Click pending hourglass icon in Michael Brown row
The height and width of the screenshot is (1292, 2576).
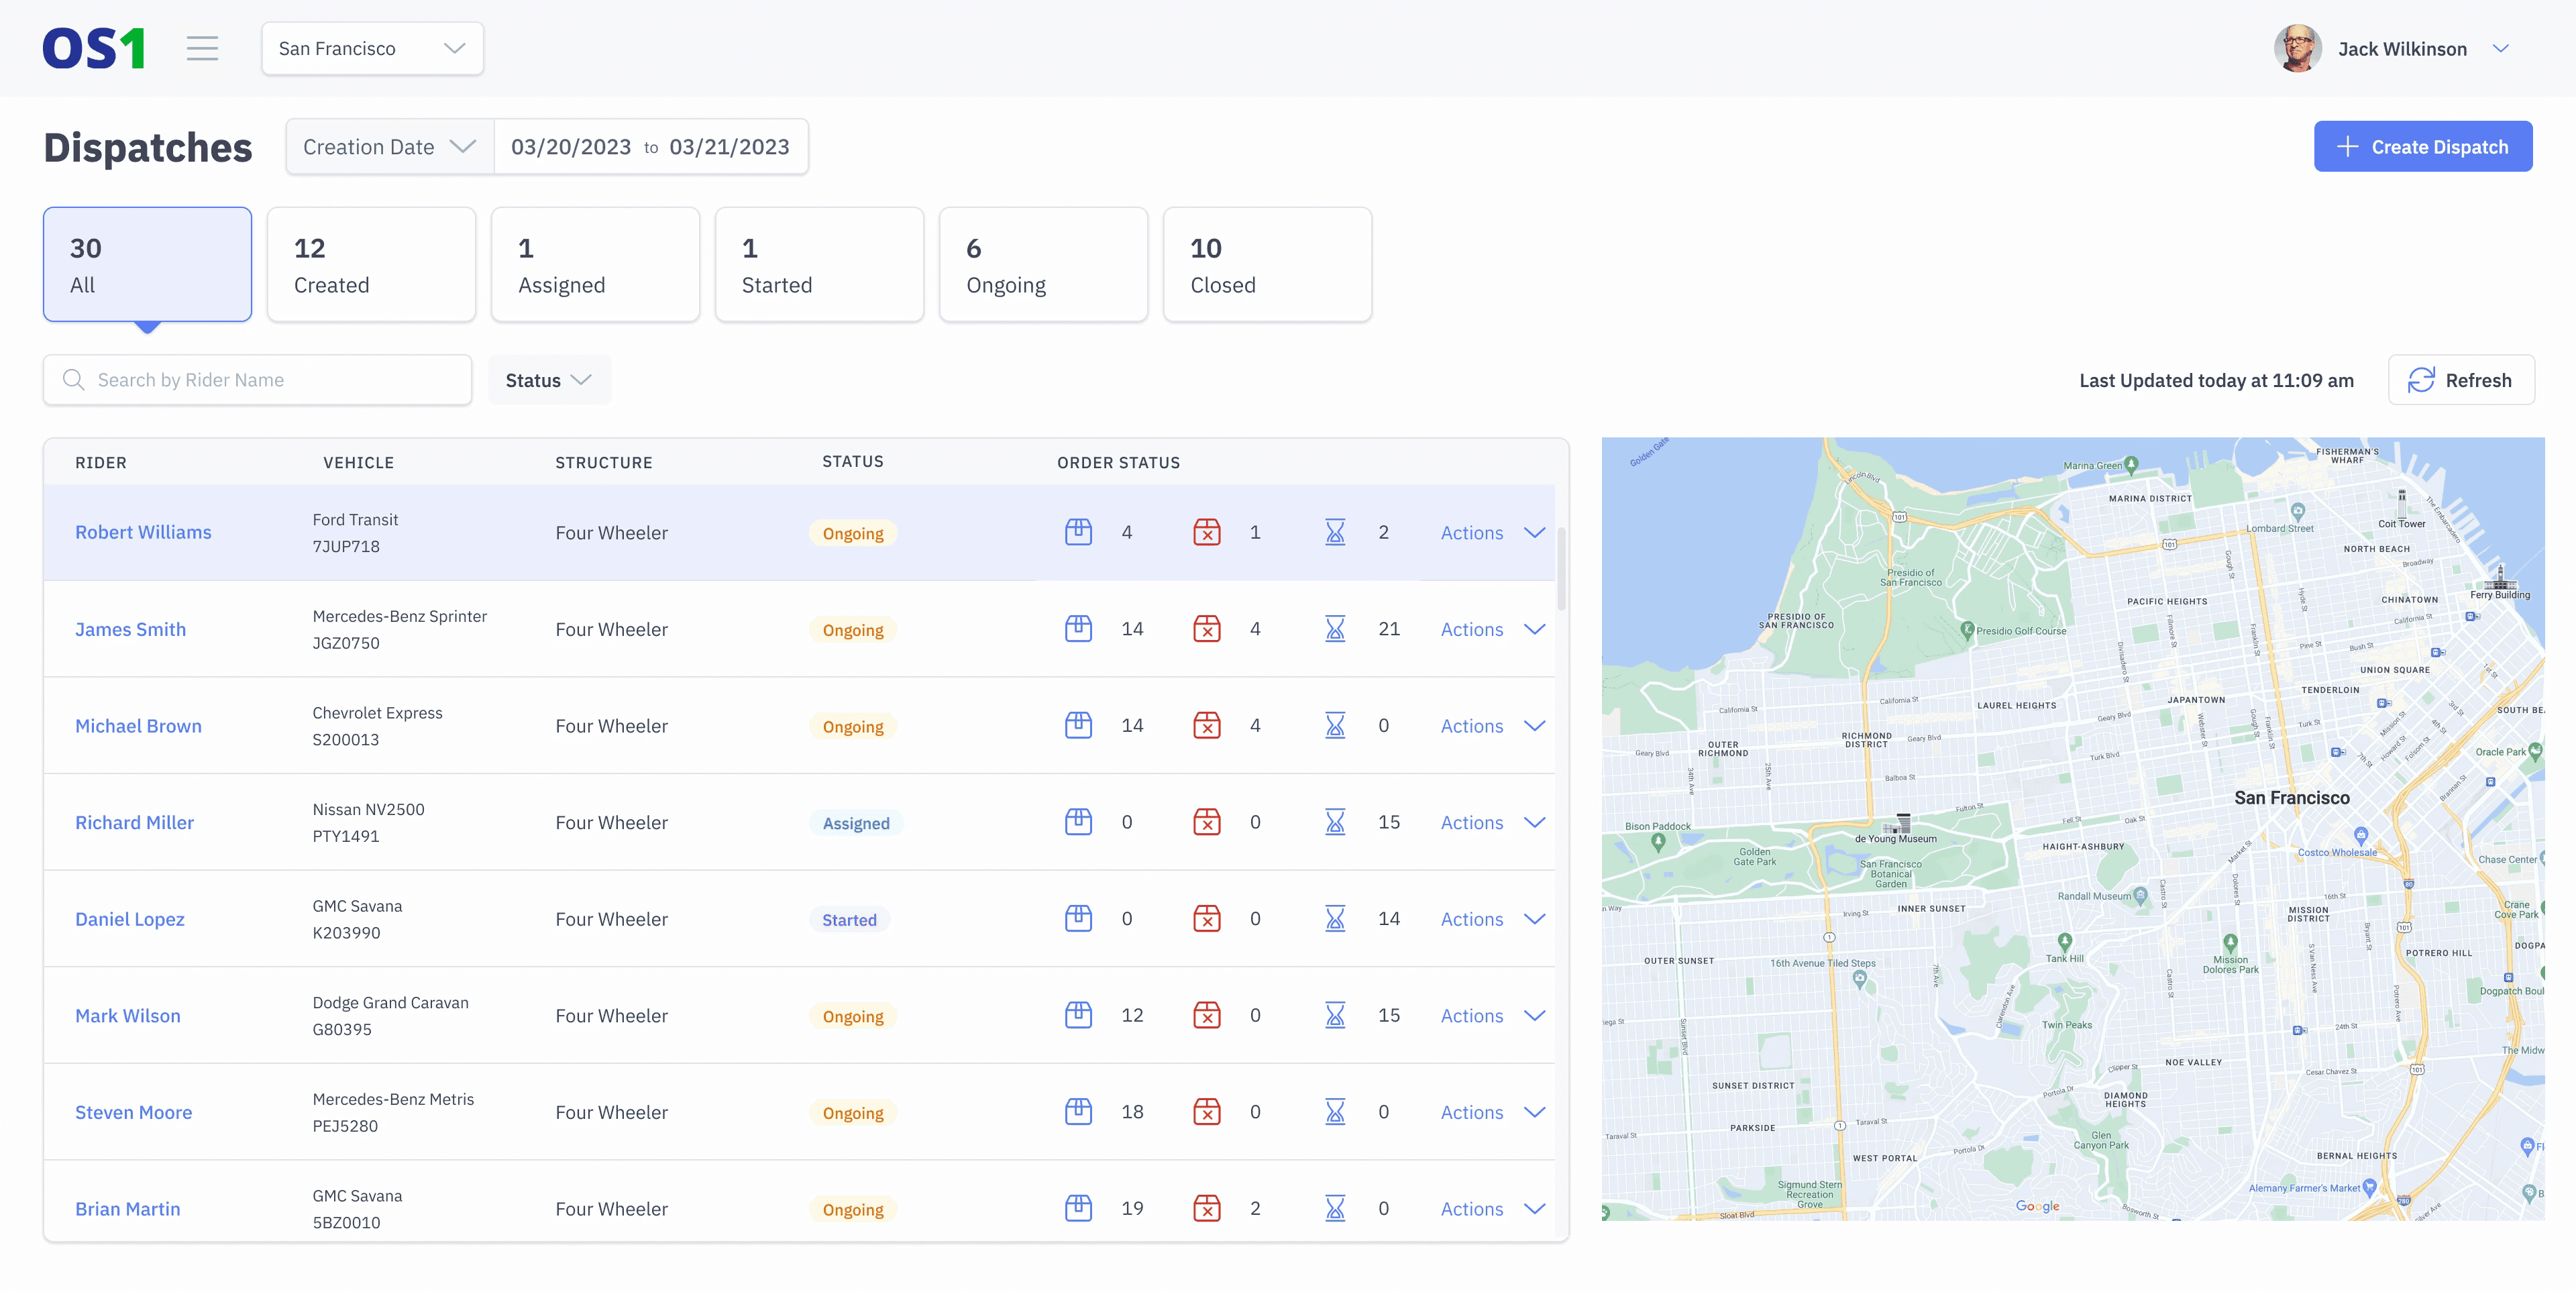coord(1334,726)
